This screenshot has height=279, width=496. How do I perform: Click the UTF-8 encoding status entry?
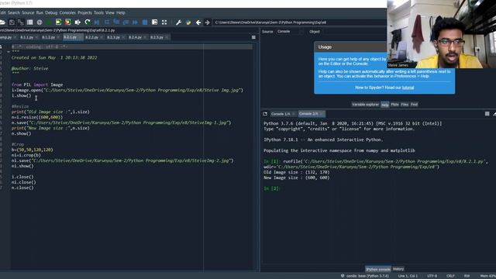point(432,276)
